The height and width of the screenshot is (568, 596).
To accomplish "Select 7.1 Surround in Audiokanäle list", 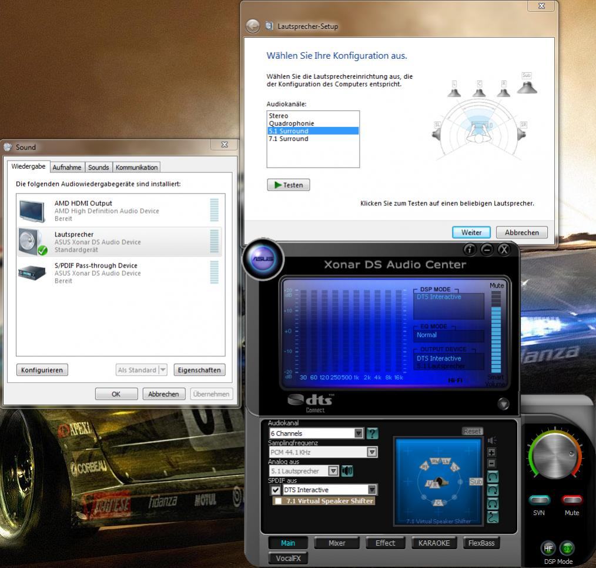I will 313,139.
